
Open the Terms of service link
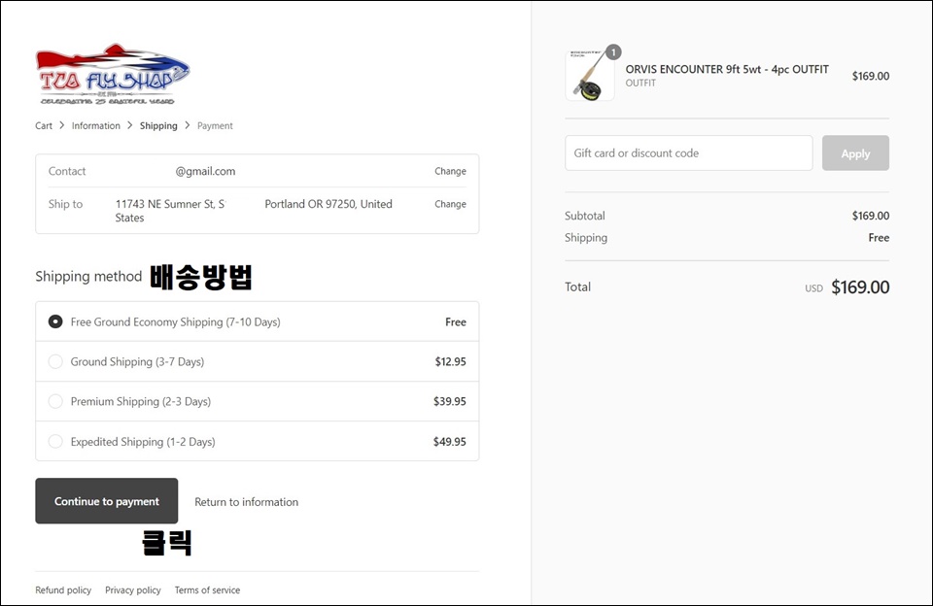click(x=207, y=589)
